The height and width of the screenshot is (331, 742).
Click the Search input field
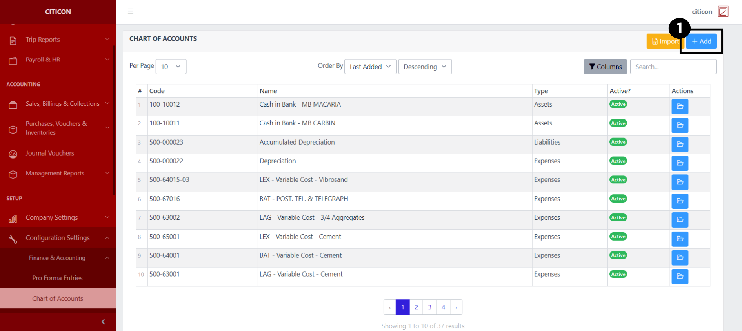(x=673, y=67)
